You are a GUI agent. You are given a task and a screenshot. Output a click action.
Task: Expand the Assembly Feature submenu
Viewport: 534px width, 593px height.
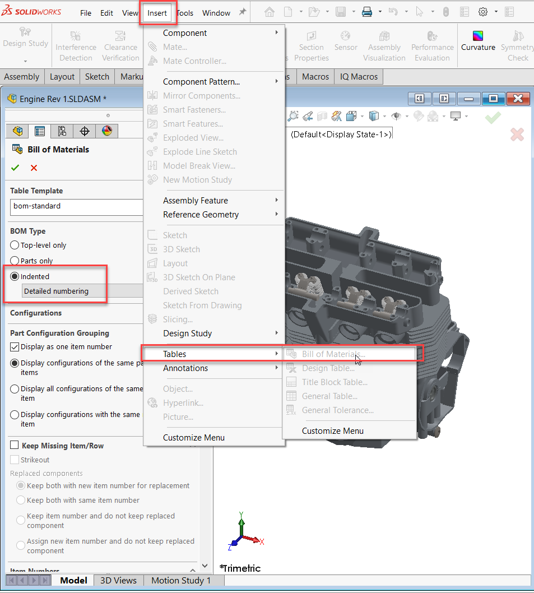(214, 201)
